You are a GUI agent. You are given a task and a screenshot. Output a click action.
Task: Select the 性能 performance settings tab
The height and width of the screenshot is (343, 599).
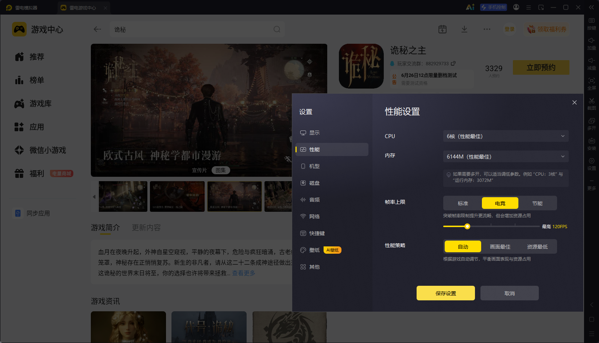332,149
